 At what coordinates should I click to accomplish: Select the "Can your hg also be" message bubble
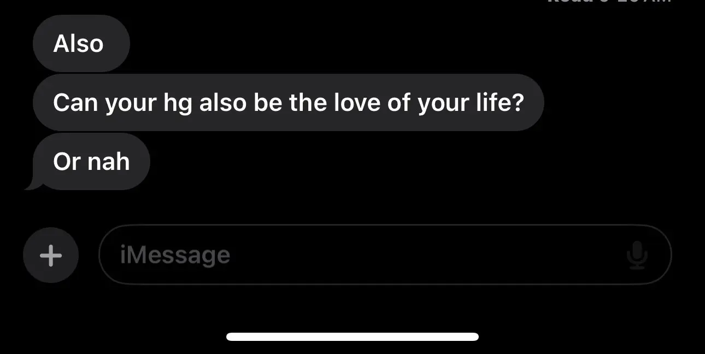coord(288,102)
